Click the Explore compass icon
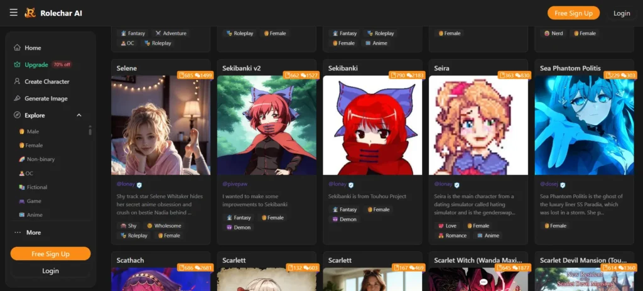Viewport: 643px width, 291px height. 17,116
